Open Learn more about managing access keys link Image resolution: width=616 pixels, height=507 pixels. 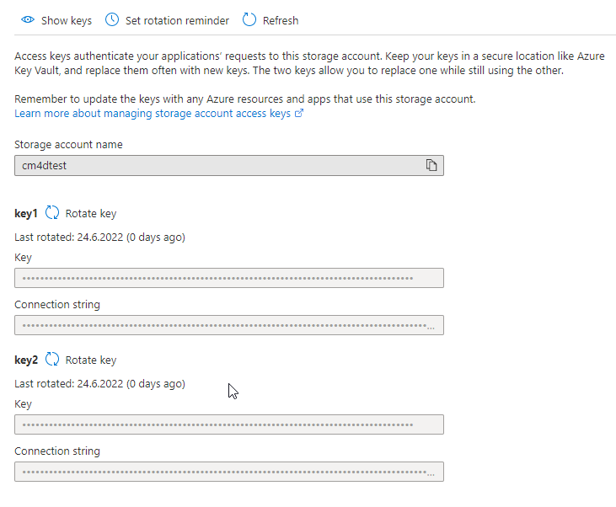(153, 113)
